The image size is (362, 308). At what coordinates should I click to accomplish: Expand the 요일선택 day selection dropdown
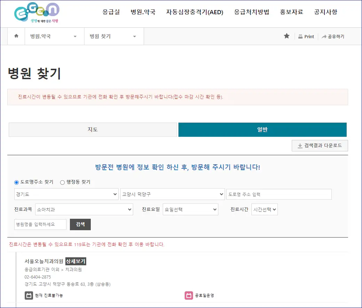point(191,209)
